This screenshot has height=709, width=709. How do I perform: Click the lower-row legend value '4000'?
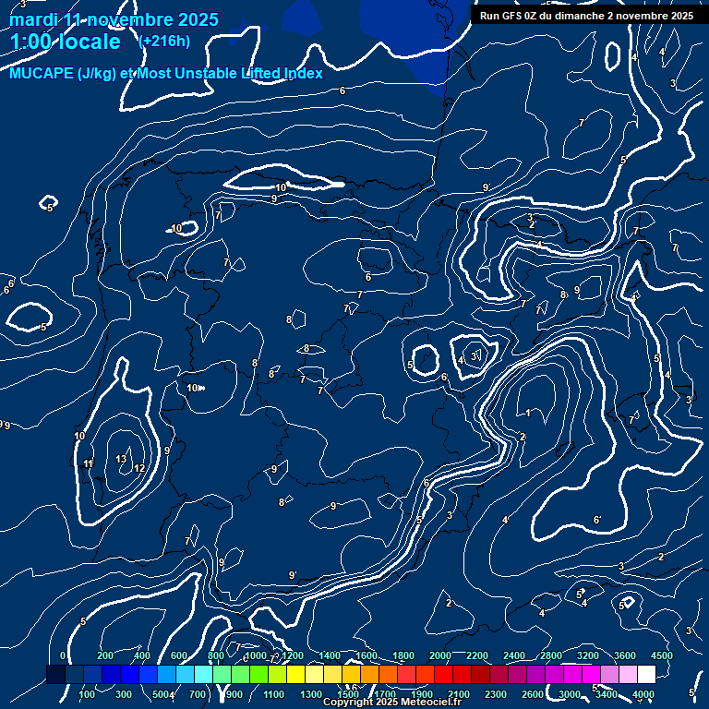coord(643,694)
